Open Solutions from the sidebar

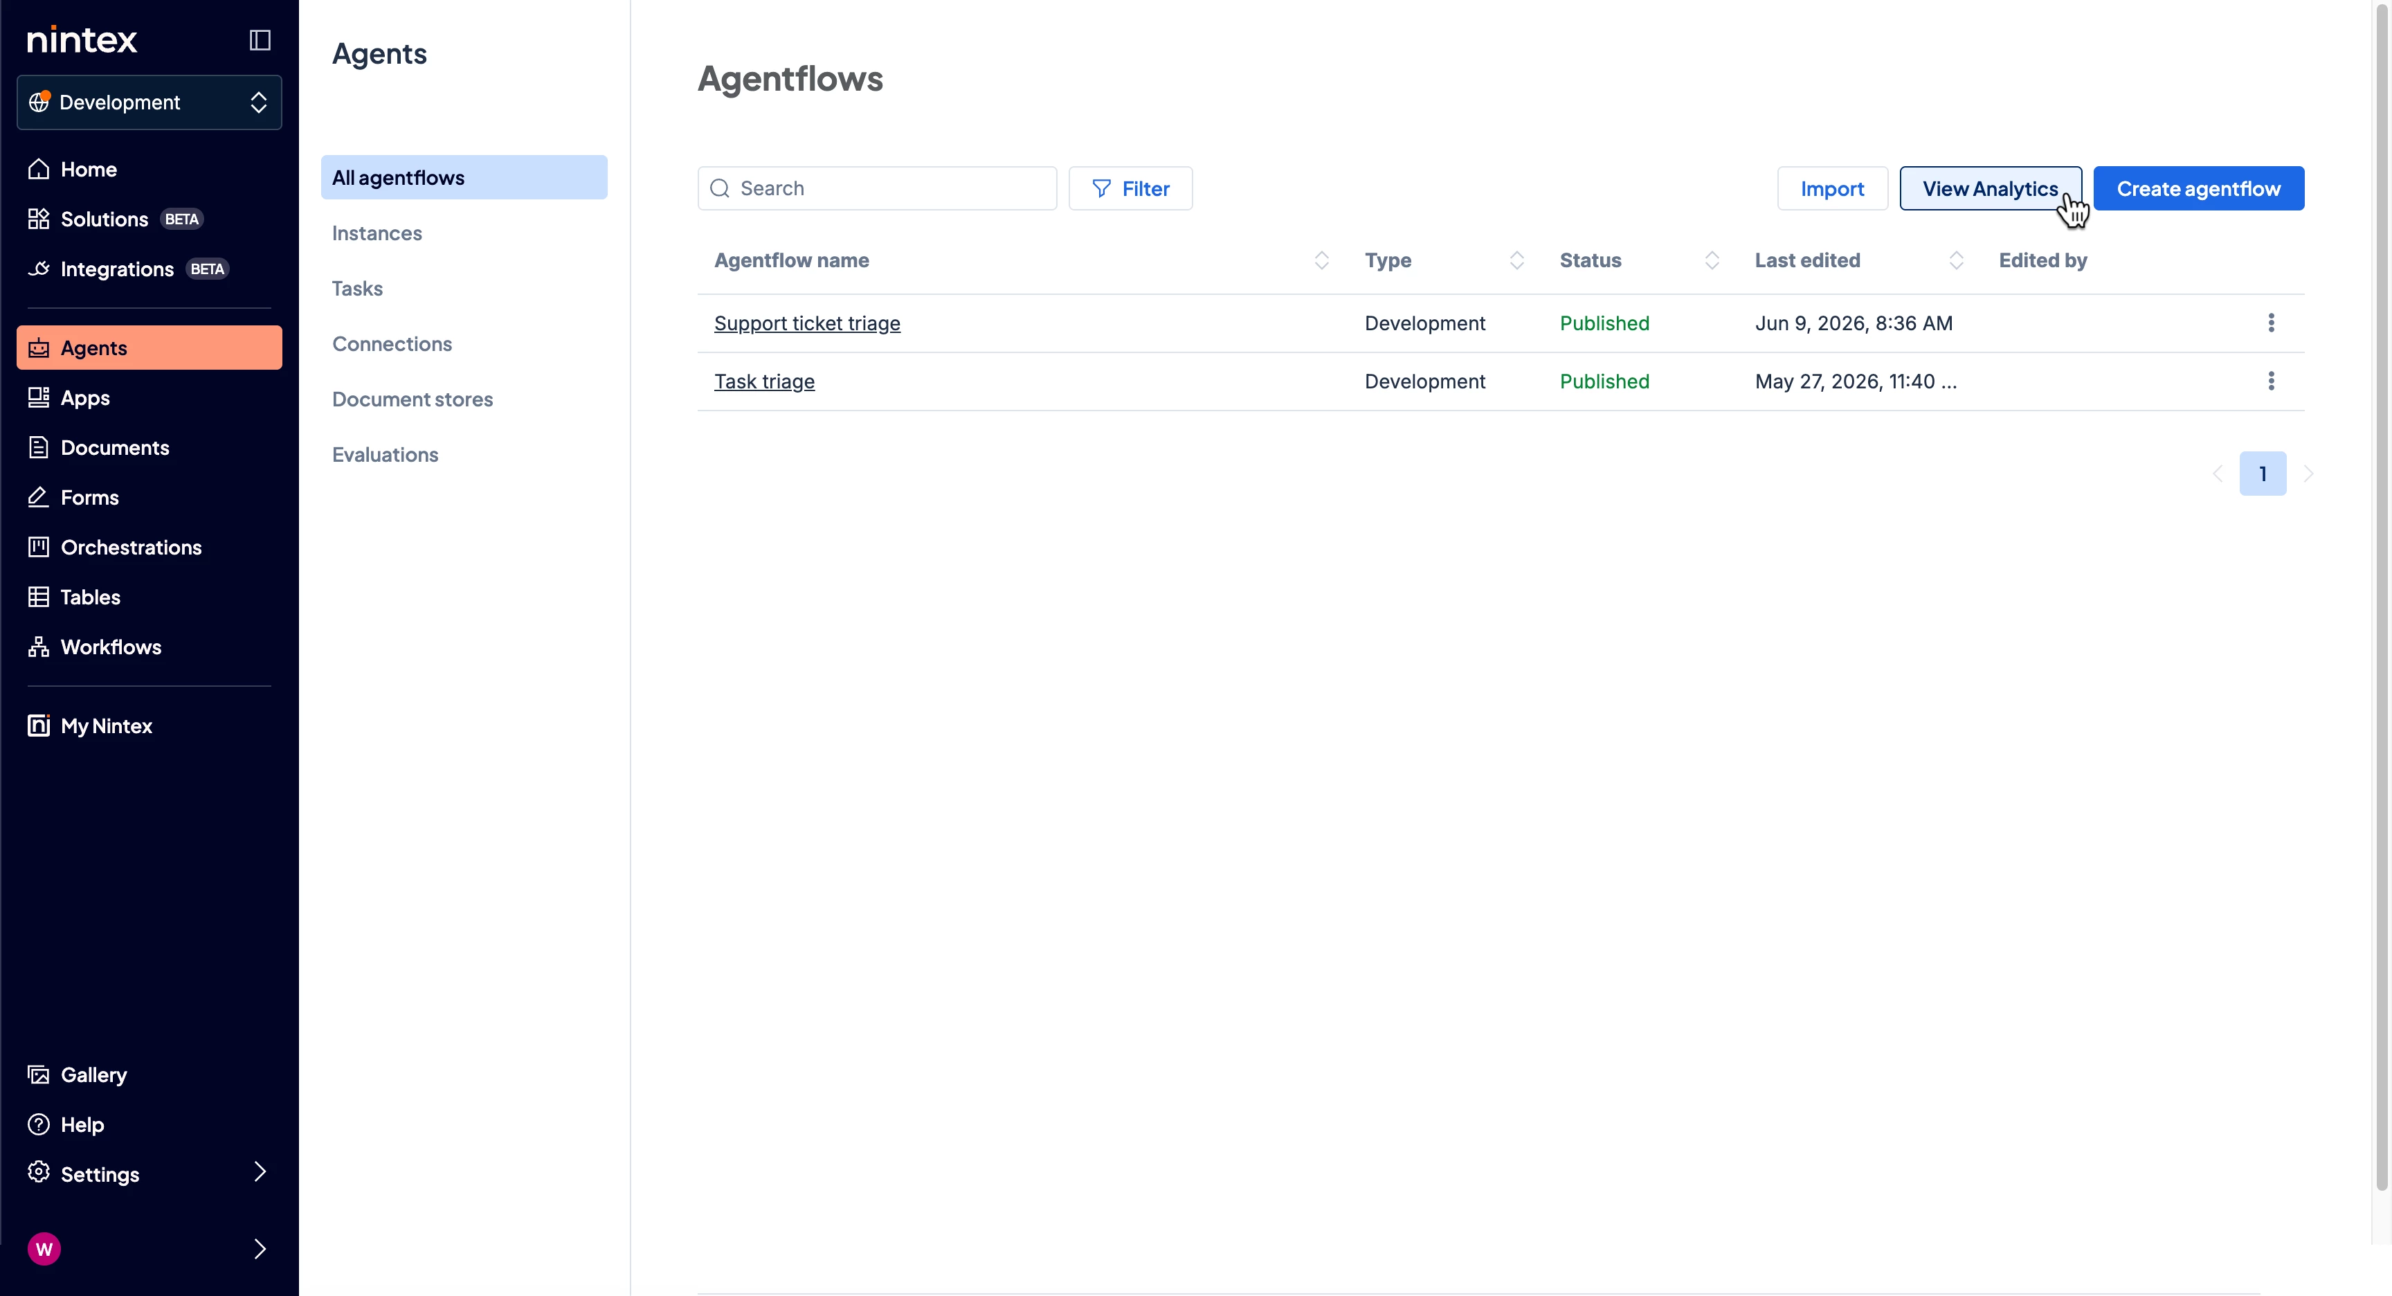[149, 219]
